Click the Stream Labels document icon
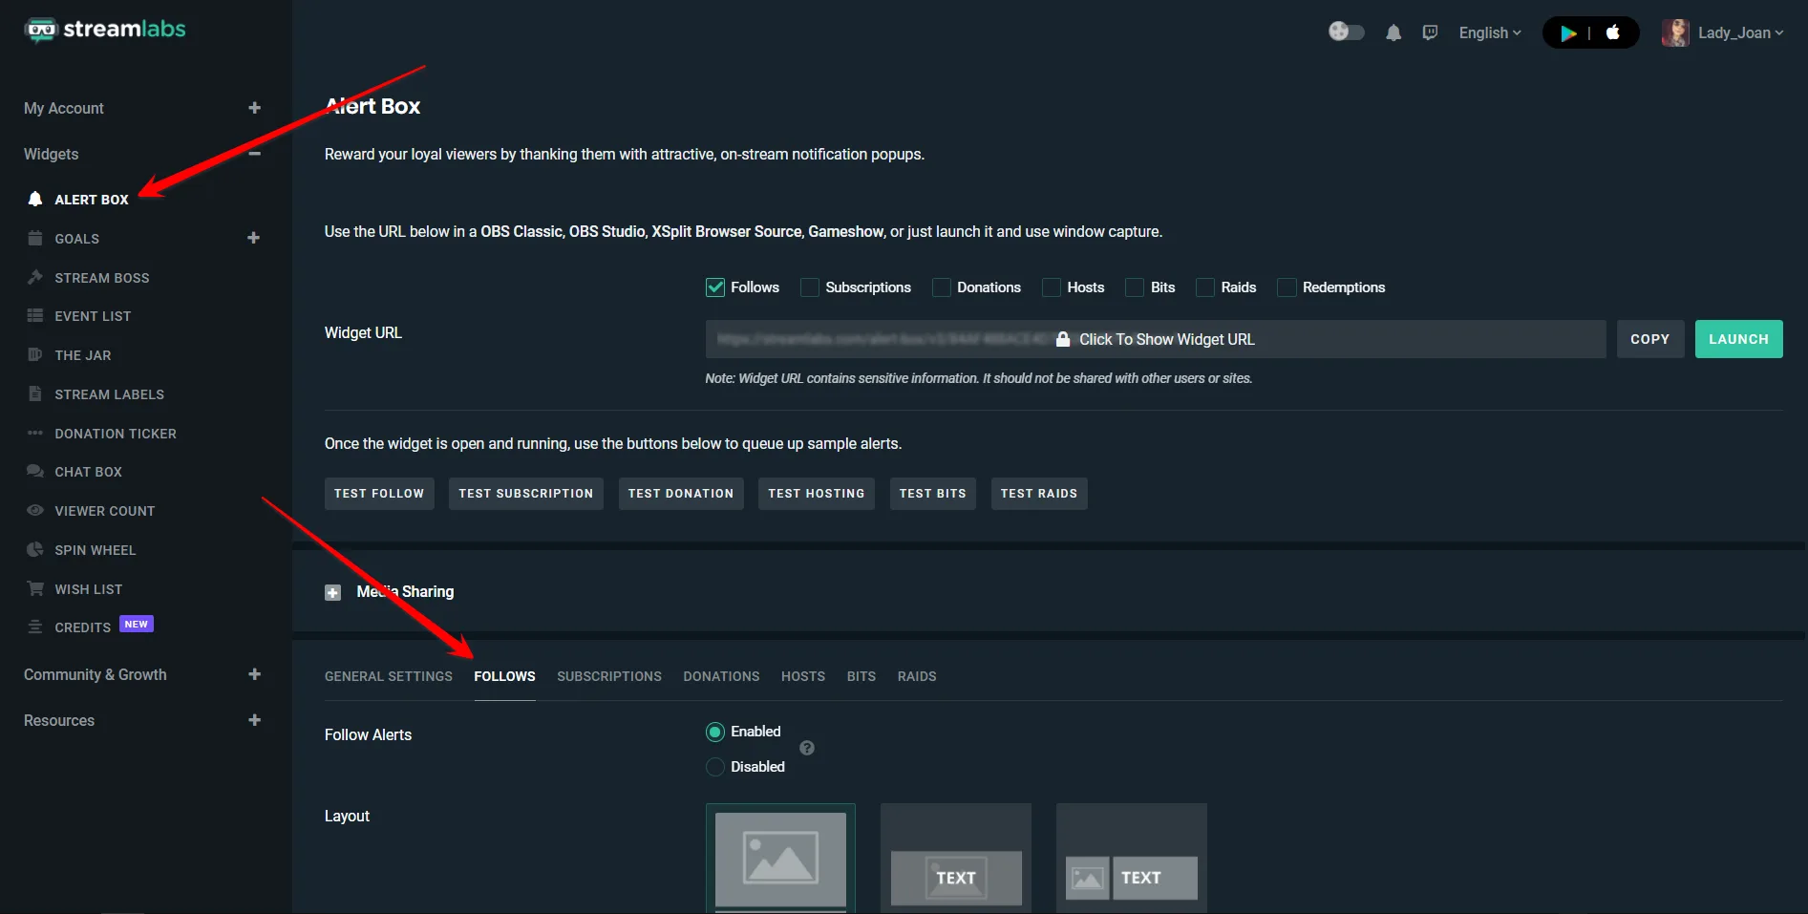Image resolution: width=1808 pixels, height=914 pixels. tap(35, 393)
